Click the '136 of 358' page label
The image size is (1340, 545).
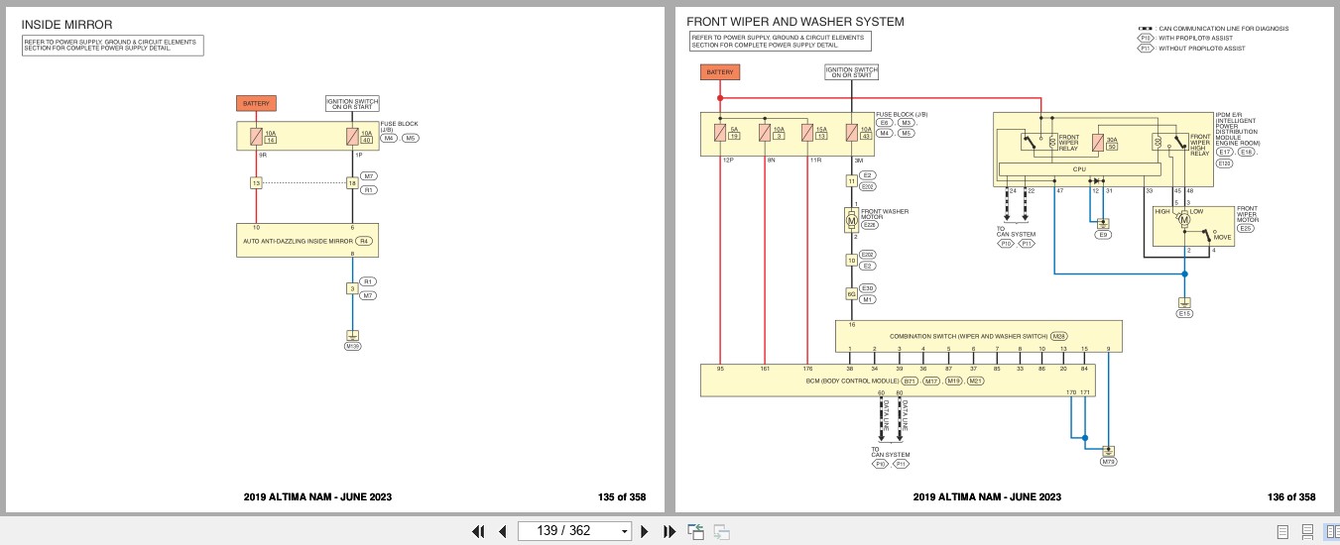coord(1291,497)
